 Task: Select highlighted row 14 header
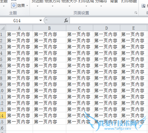tap(3, 115)
